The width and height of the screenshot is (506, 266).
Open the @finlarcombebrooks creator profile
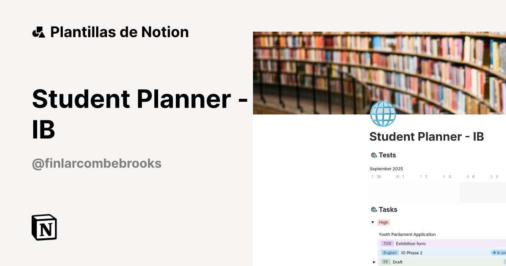pos(97,163)
